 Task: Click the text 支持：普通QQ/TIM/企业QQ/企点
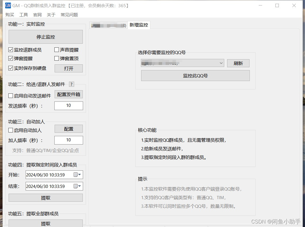[45, 151]
